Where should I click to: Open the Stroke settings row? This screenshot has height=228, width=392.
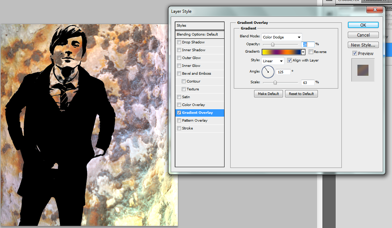point(200,128)
